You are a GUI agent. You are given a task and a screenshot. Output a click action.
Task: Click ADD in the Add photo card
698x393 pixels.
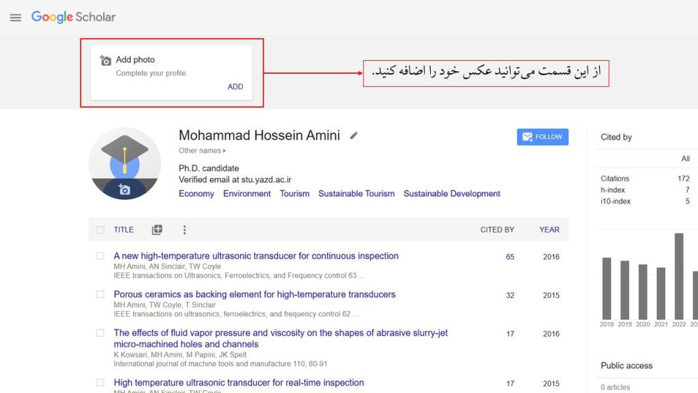(x=235, y=87)
